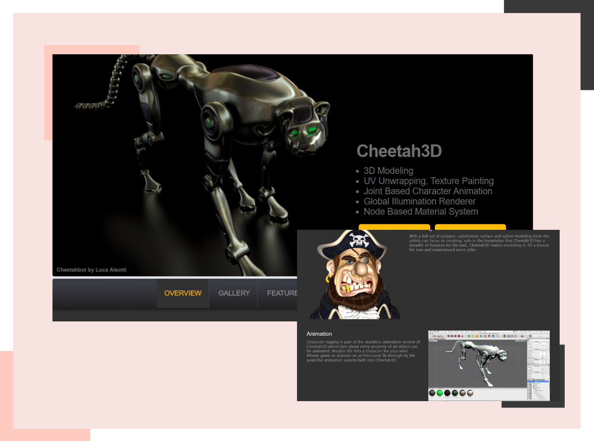Screen dimensions: 594x441
Task: Click the green sphere creation icon
Action: pyautogui.click(x=469, y=336)
